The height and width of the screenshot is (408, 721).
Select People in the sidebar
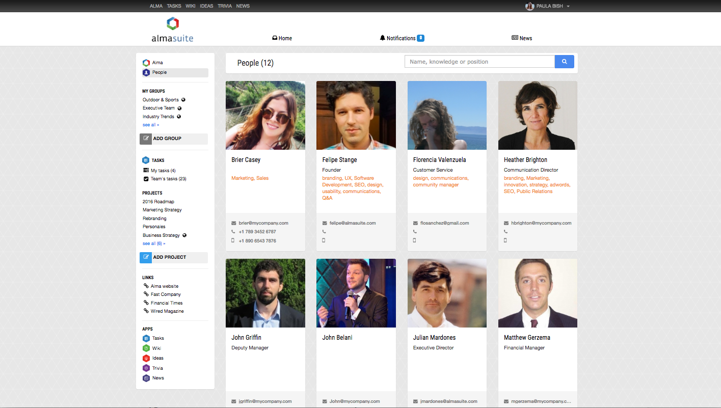point(175,72)
